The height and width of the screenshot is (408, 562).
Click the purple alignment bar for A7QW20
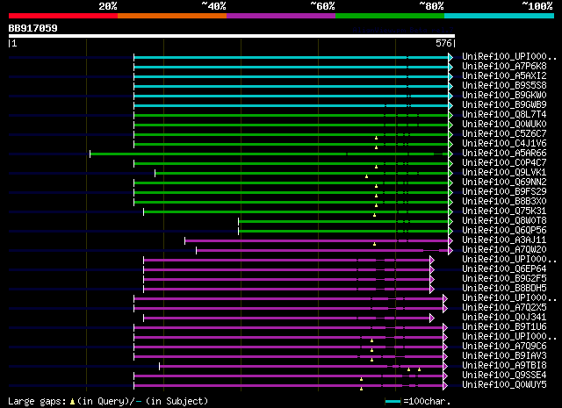322,251
